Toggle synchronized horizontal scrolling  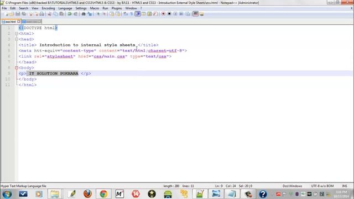118,14
